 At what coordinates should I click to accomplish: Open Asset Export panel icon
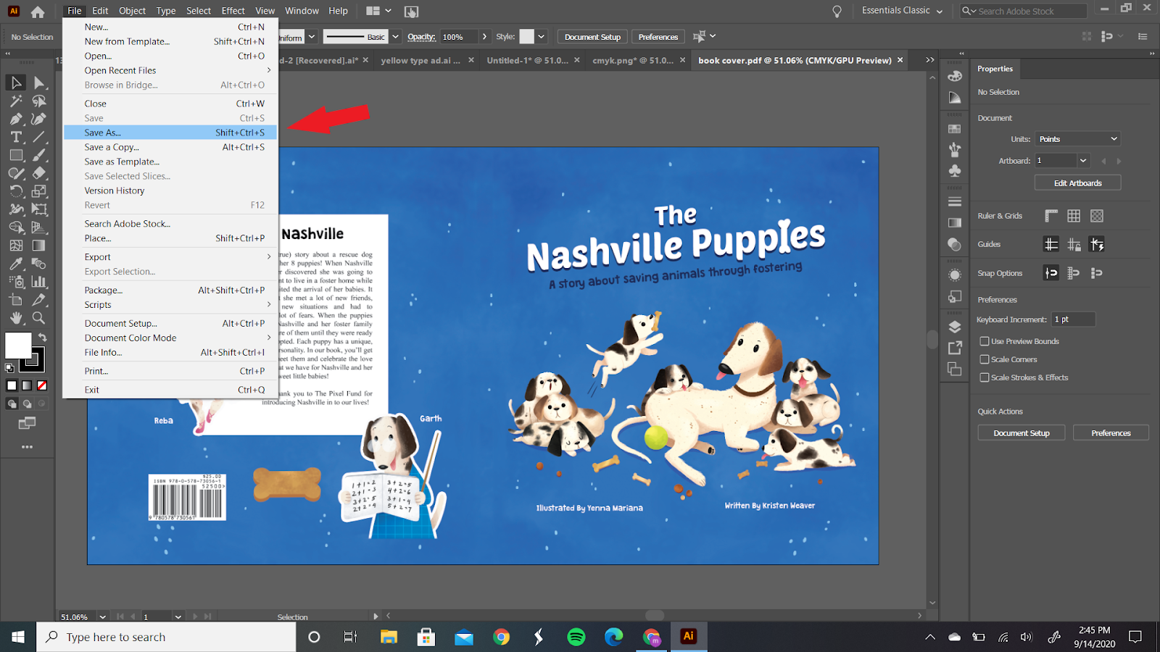coord(955,348)
